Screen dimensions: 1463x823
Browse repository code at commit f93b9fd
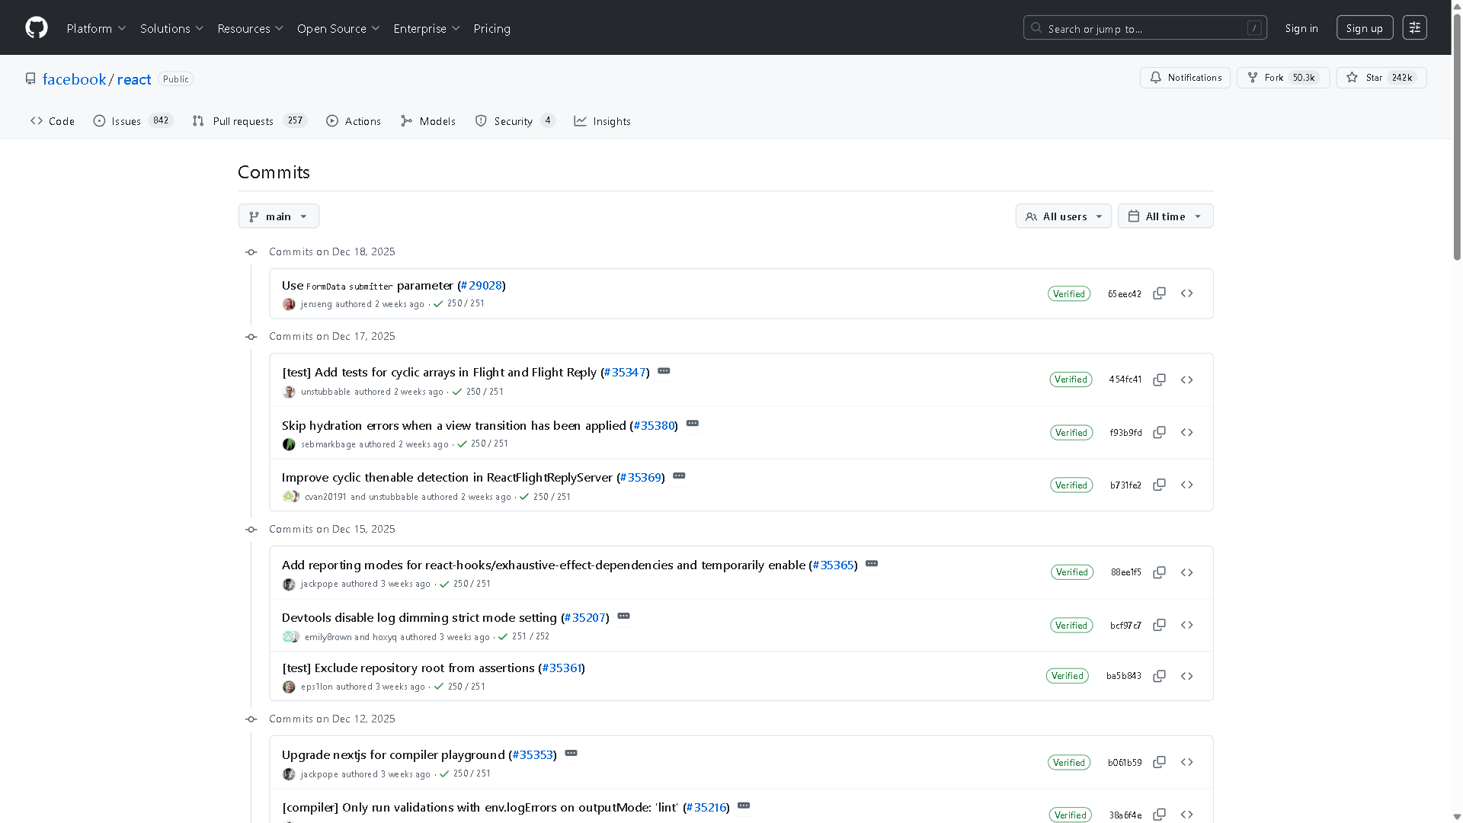1186,432
